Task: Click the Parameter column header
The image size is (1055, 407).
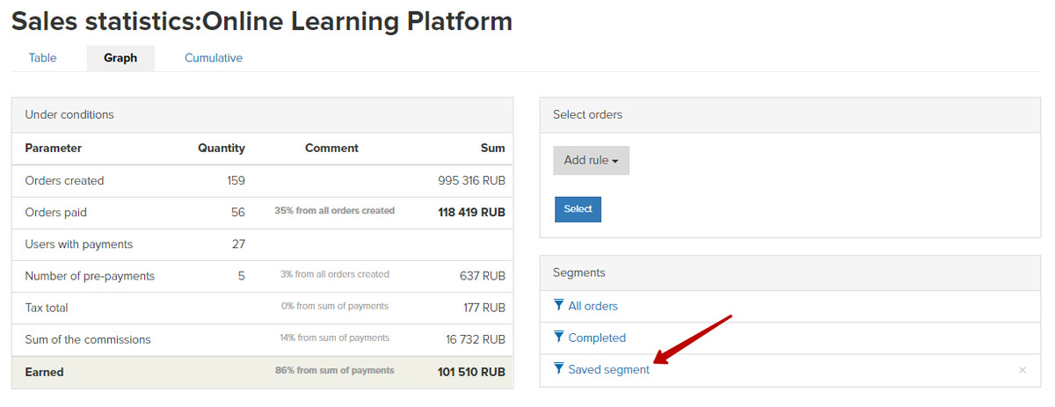Action: pyautogui.click(x=53, y=148)
